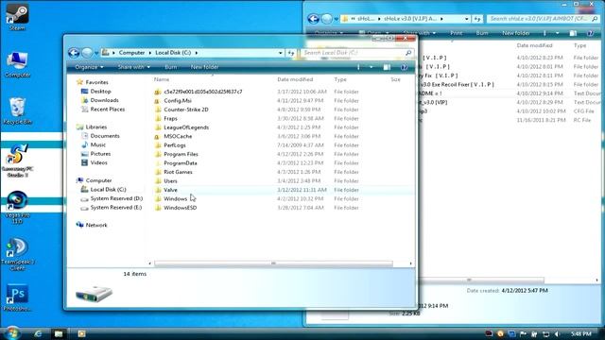Click the horizontal scrollbar in Local Disk window
The width and height of the screenshot is (605, 340).
click(x=273, y=263)
